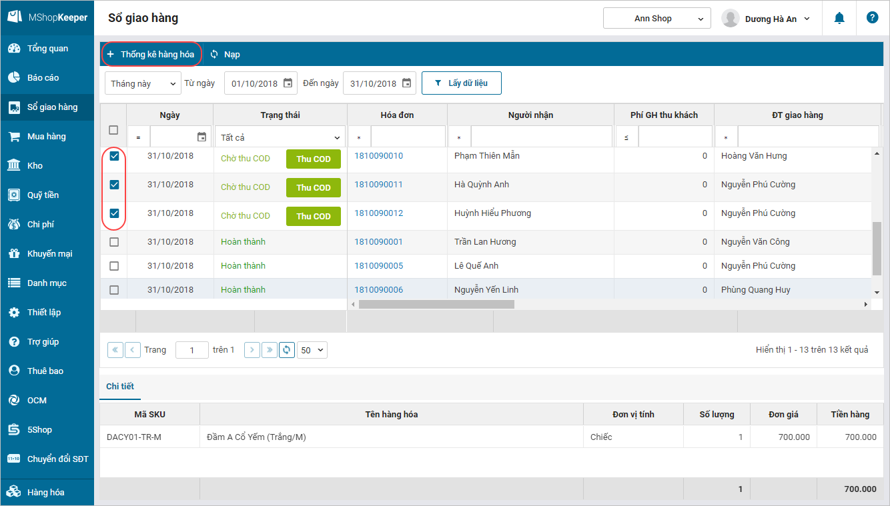
Task: Open calendar picker for Đến ngày
Action: tap(406, 83)
